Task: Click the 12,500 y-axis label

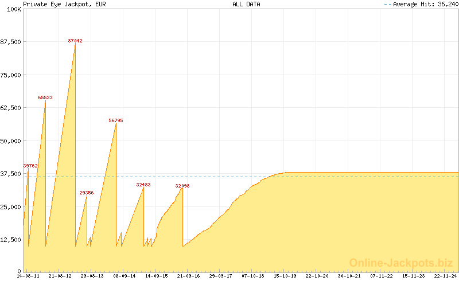Action: coord(11,240)
